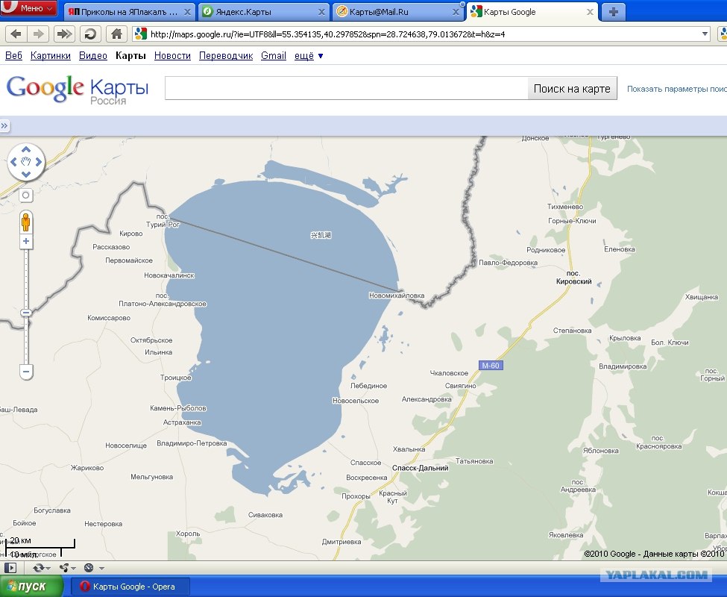Open a new browser tab
Image resolution: width=727 pixels, height=597 pixels.
613,12
